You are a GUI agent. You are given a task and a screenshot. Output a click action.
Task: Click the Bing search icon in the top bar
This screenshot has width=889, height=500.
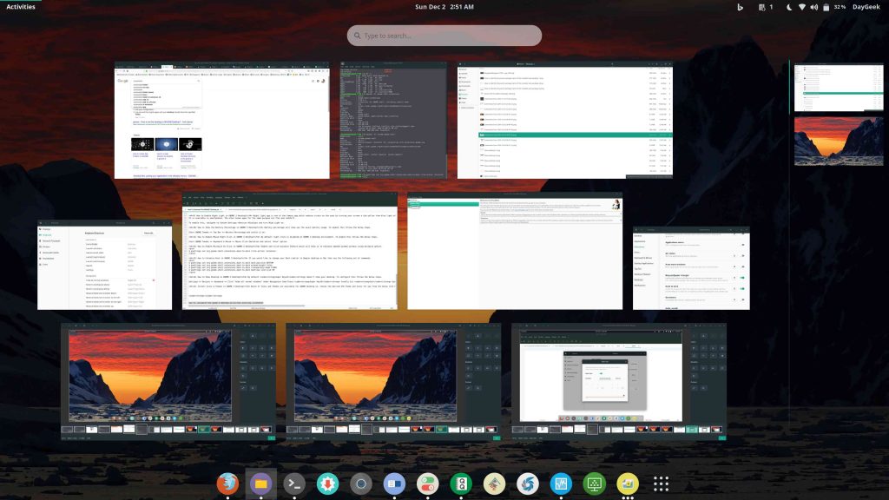(741, 7)
